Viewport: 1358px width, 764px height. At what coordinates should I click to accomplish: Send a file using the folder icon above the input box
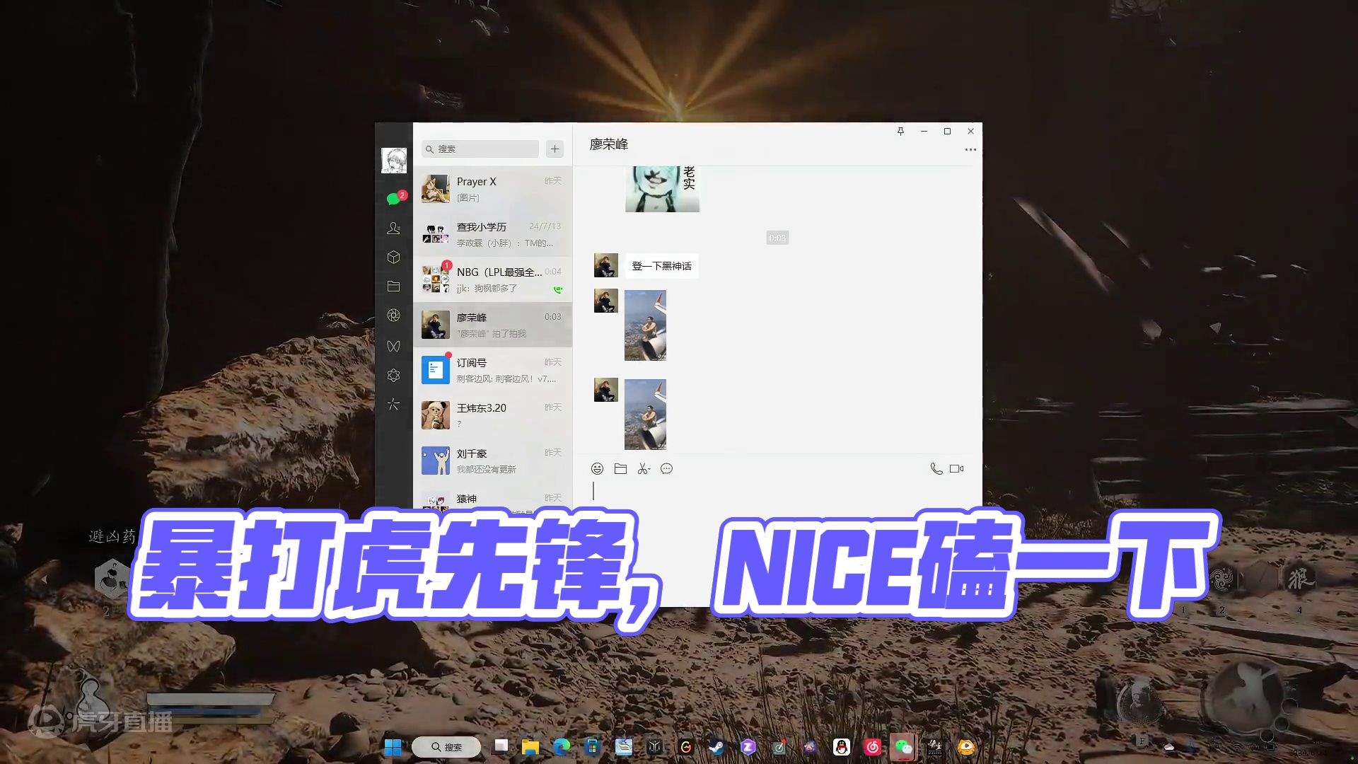click(620, 468)
